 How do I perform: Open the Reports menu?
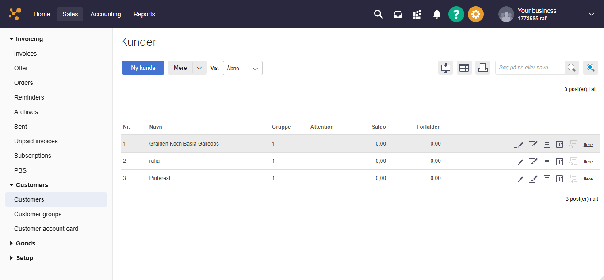coord(144,14)
